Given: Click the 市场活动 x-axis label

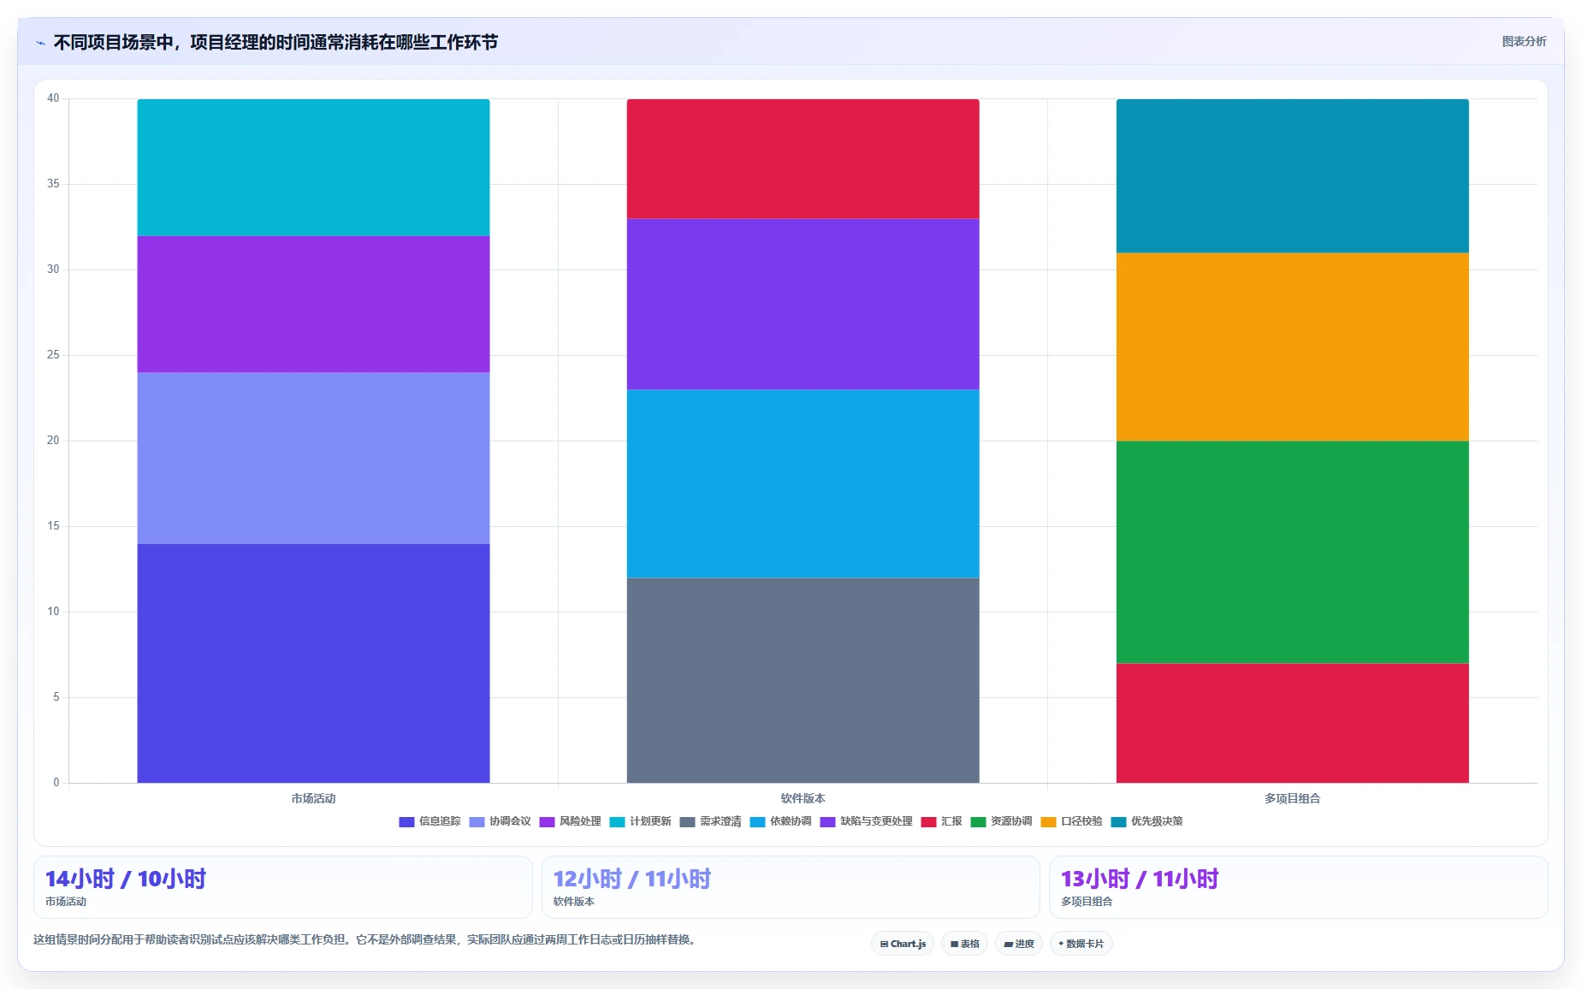Looking at the screenshot, I should (313, 798).
